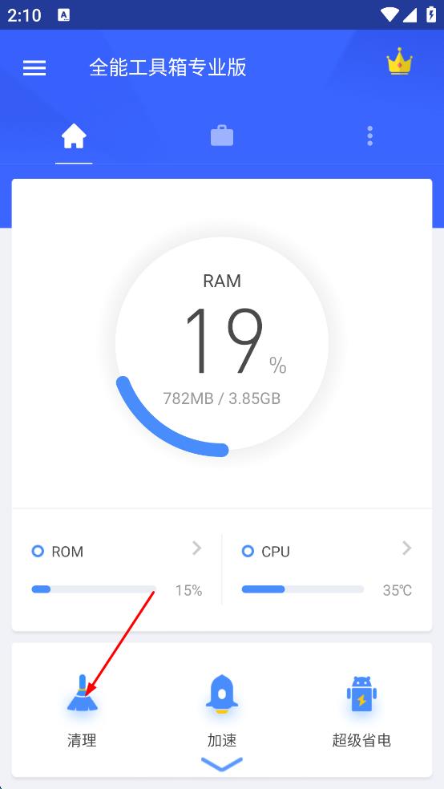Tap the CPU circle indicator label
This screenshot has height=789, width=444.
(266, 552)
